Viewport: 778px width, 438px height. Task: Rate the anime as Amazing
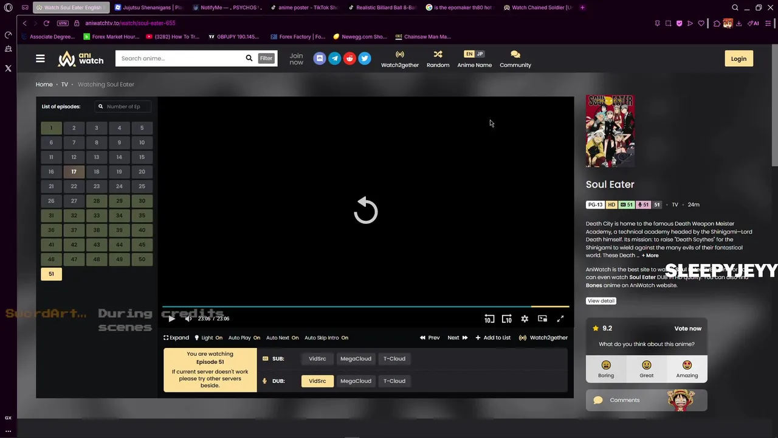coord(687,369)
